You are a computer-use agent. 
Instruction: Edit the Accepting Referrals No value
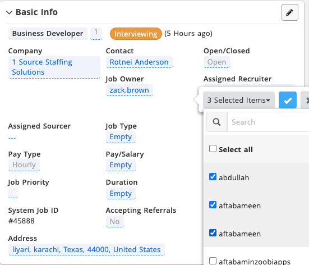coord(115,221)
